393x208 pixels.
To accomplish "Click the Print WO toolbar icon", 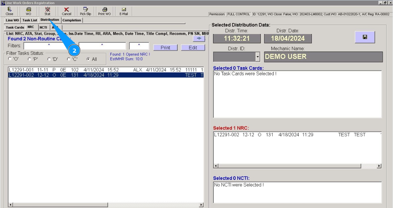I will (104, 11).
